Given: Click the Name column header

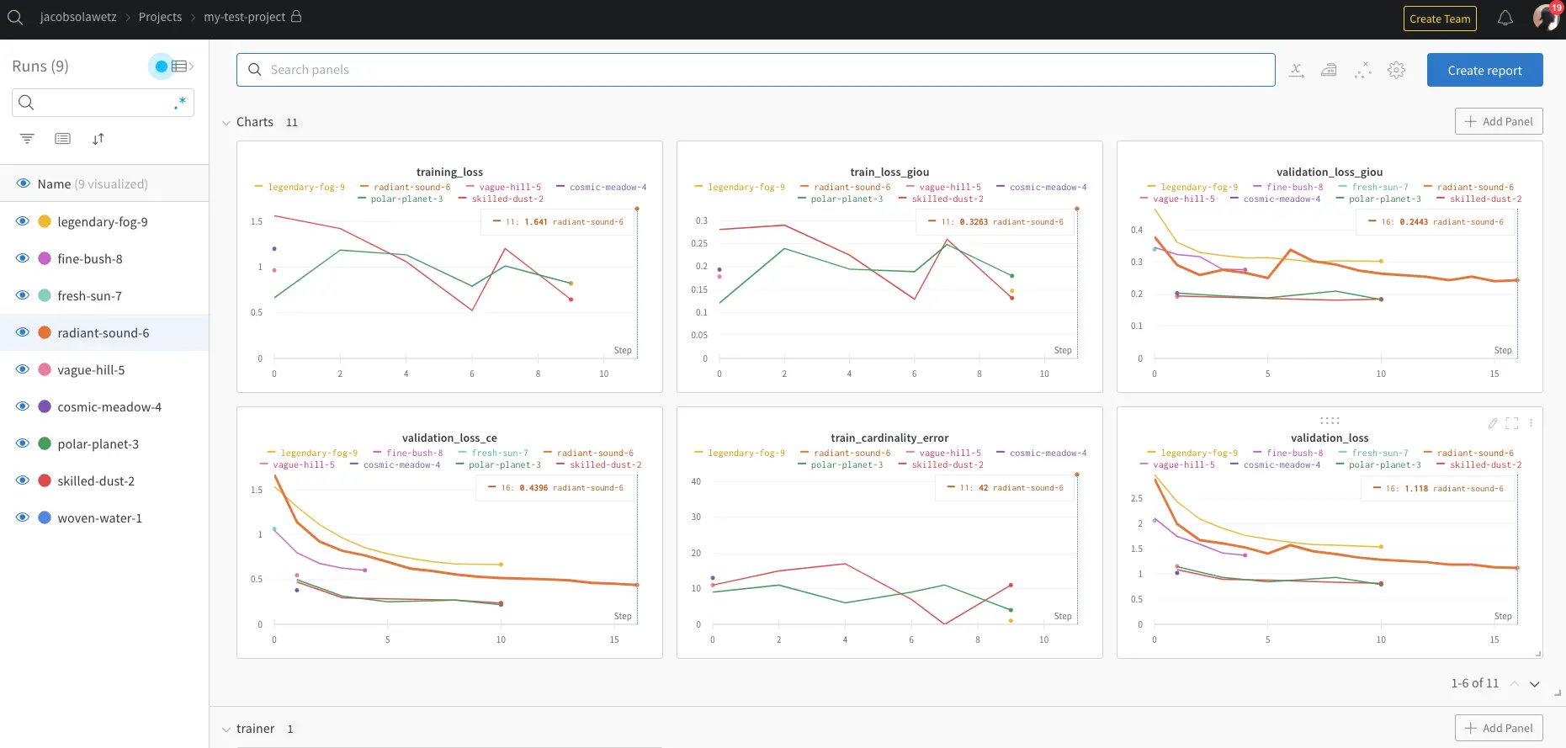Looking at the screenshot, I should click(54, 183).
